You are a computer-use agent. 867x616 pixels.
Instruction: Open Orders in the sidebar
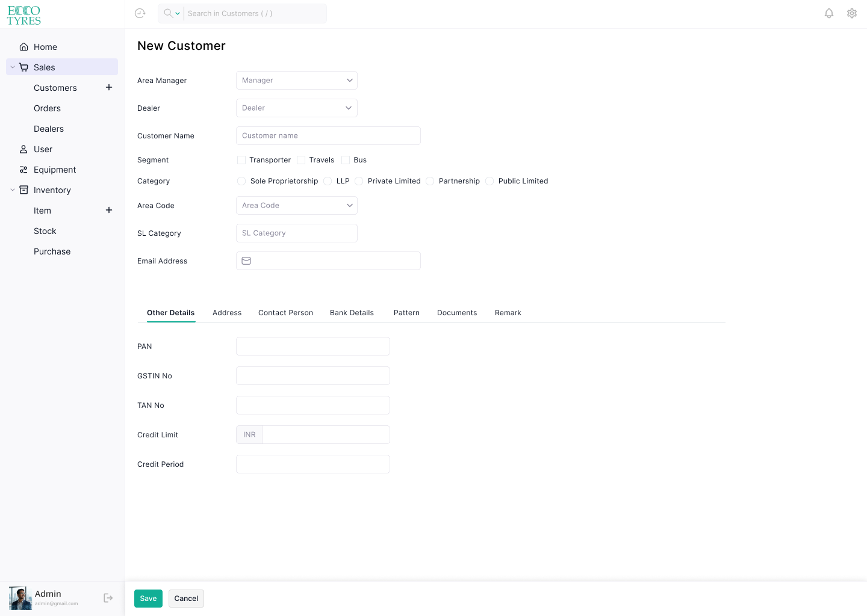coord(47,108)
